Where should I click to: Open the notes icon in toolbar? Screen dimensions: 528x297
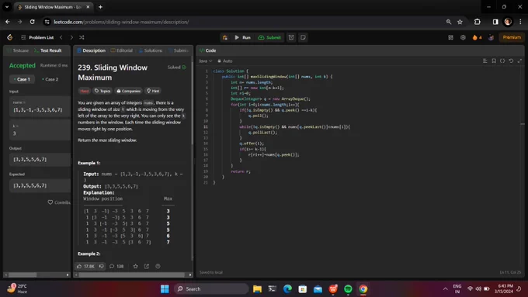coord(303,37)
